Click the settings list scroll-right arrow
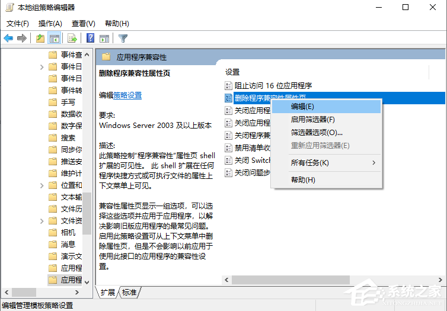The height and width of the screenshot is (311, 447). (440, 280)
